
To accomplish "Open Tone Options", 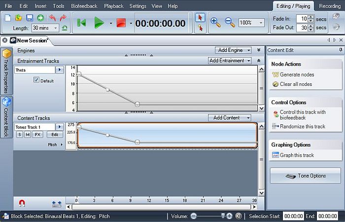I will tap(306, 176).
